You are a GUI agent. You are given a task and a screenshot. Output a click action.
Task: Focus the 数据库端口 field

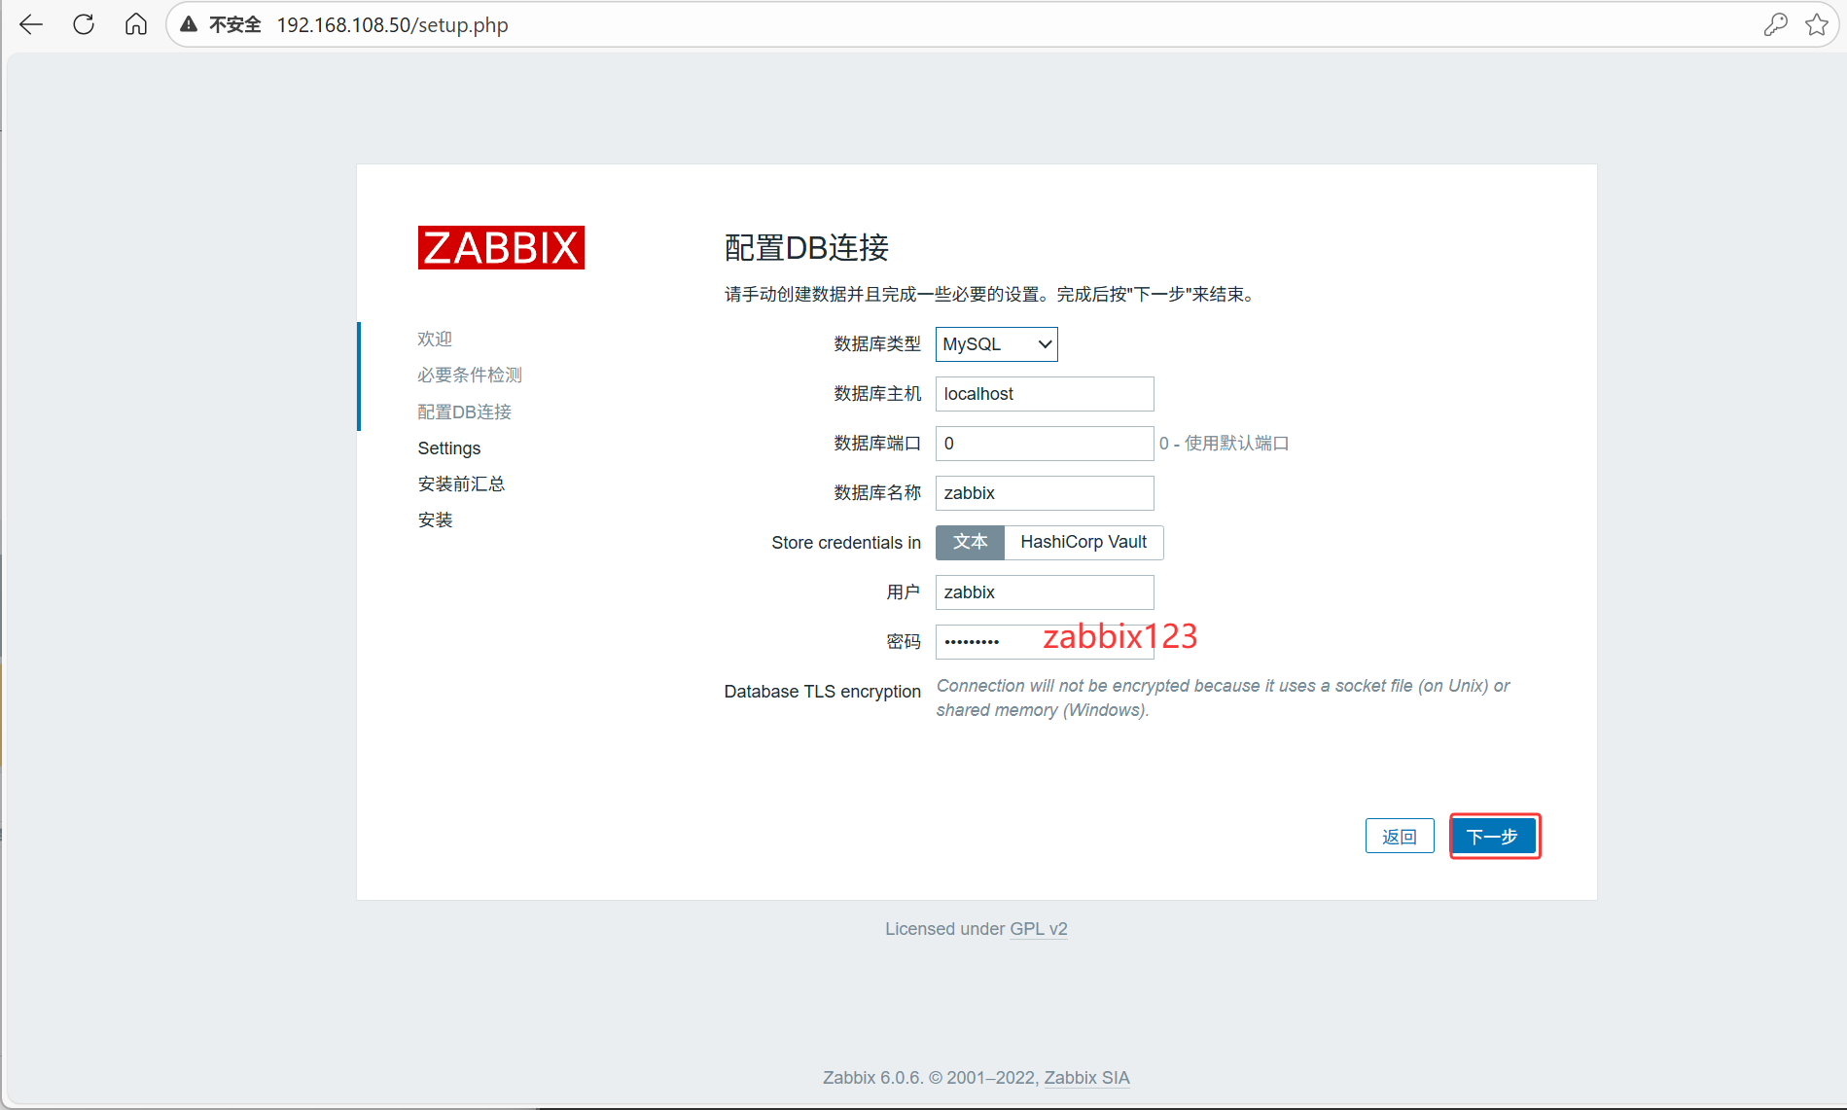click(x=1045, y=444)
